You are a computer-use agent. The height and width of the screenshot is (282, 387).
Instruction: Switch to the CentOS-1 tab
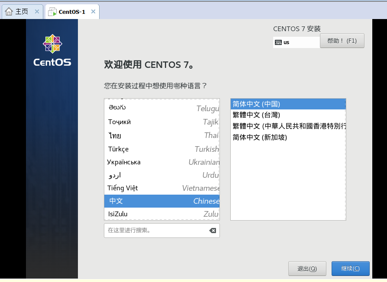[72, 12]
